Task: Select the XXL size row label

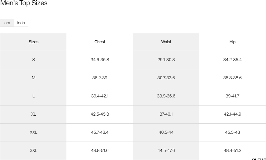Action: pyautogui.click(x=34, y=132)
